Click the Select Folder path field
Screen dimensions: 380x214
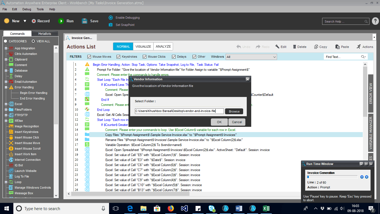[179, 111]
